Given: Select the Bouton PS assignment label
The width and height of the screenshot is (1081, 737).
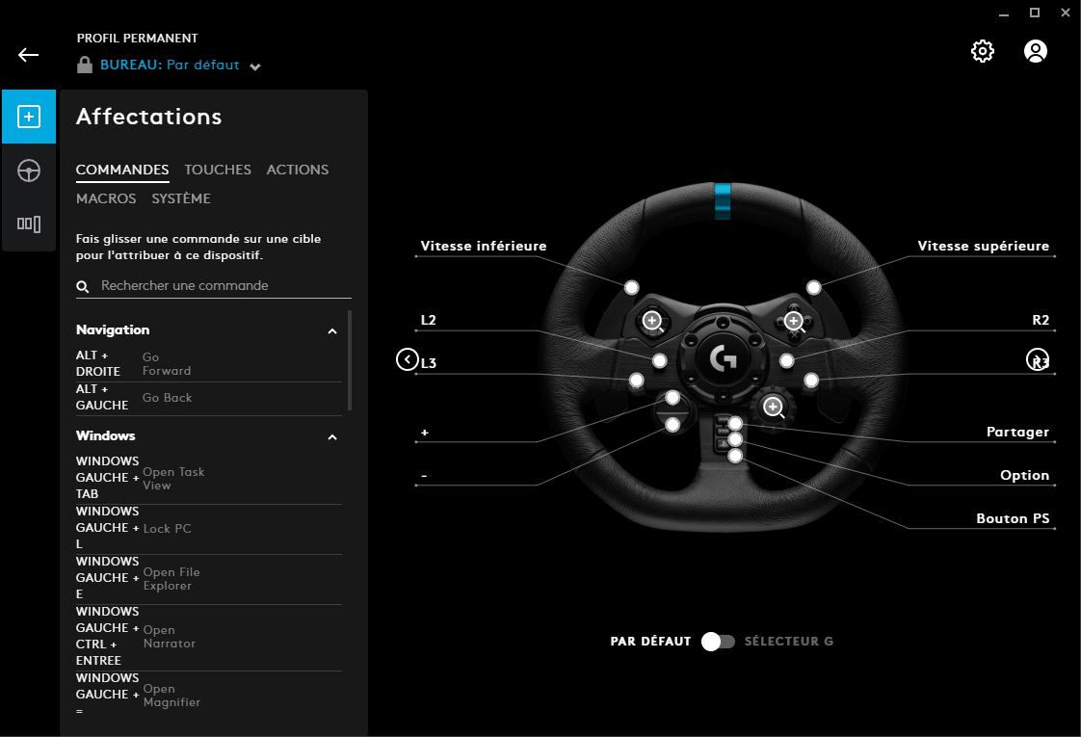Looking at the screenshot, I should click(x=1013, y=518).
